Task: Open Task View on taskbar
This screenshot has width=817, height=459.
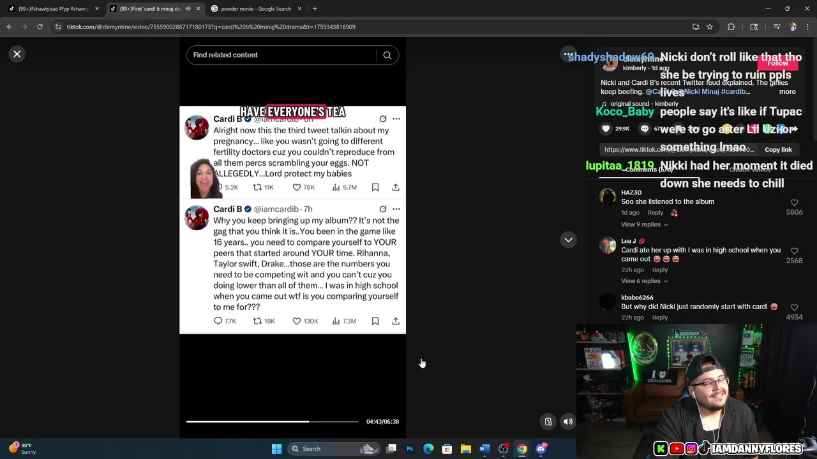Action: (391, 449)
